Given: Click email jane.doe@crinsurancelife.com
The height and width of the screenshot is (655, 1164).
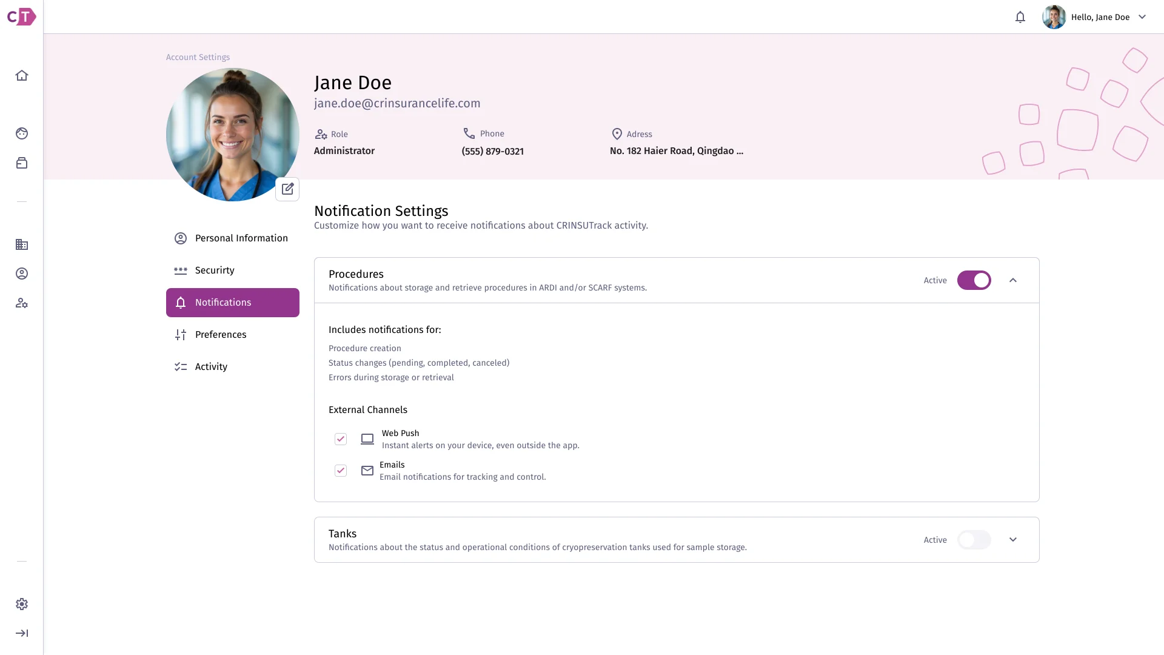Looking at the screenshot, I should pos(397,103).
